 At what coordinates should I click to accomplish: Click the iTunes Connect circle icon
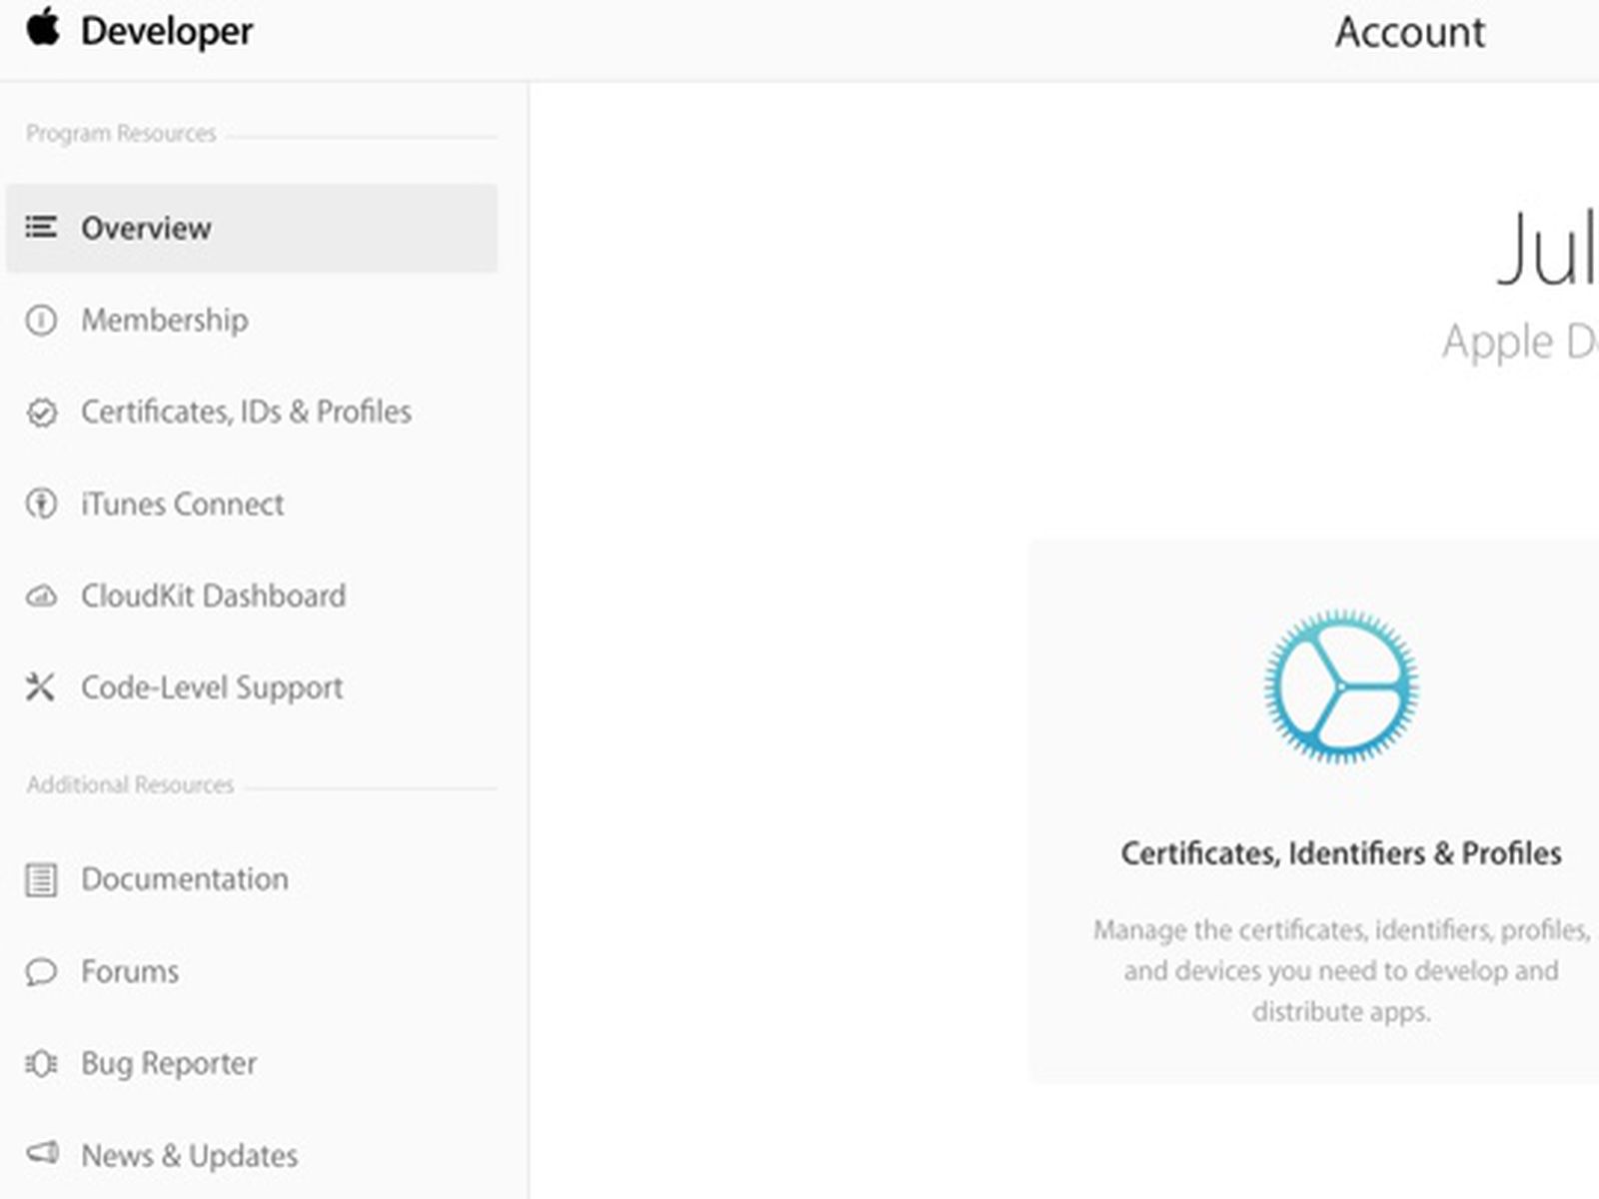click(x=41, y=504)
